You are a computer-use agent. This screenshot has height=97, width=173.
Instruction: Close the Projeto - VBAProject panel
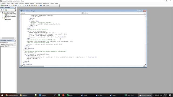(15, 8)
